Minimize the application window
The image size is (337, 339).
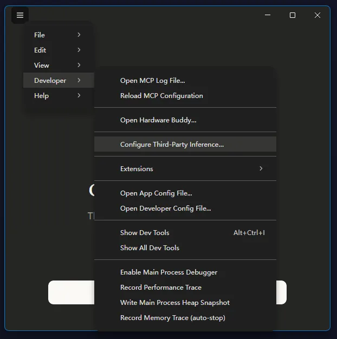point(268,15)
